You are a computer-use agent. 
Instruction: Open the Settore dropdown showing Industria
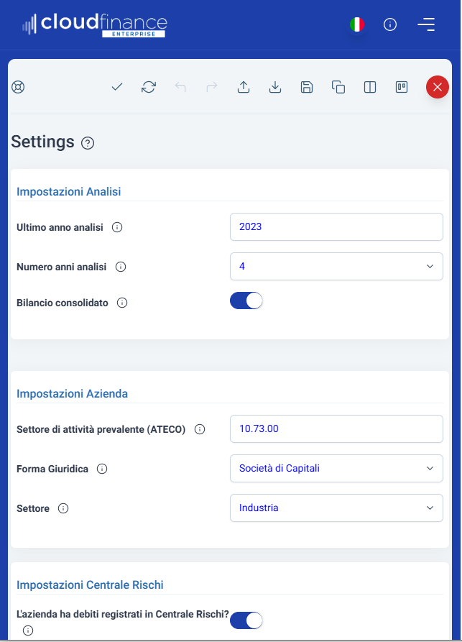[x=336, y=508]
